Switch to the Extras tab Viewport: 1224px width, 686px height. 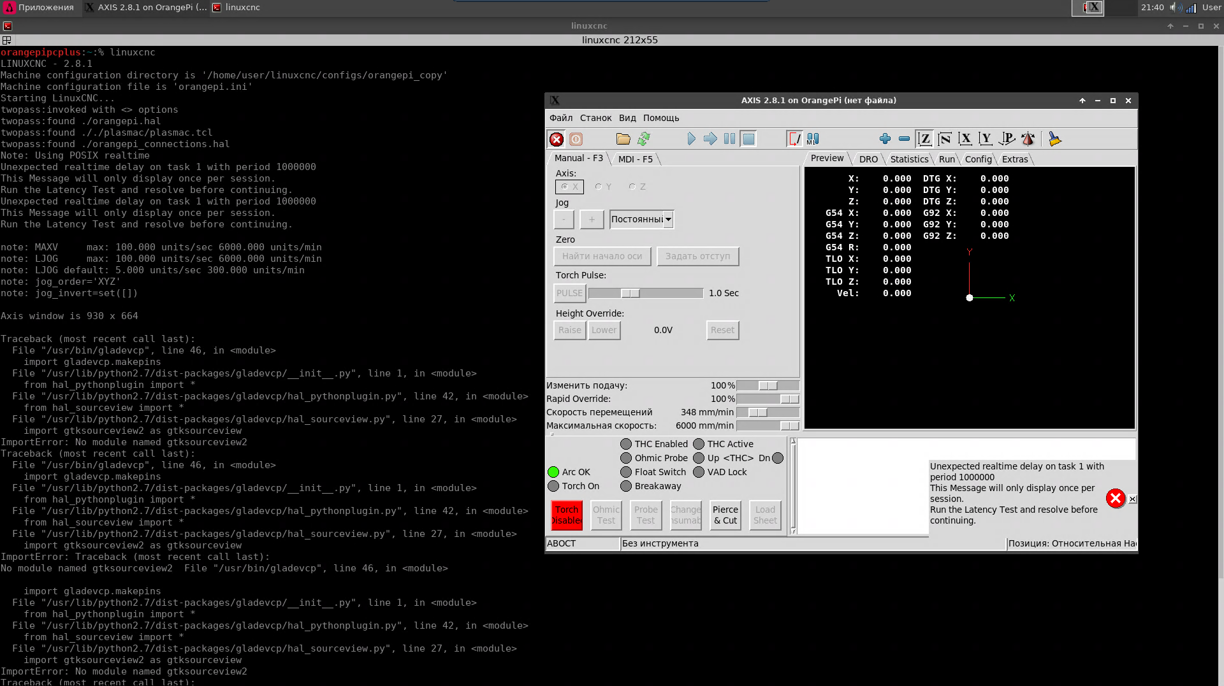pyautogui.click(x=1015, y=159)
